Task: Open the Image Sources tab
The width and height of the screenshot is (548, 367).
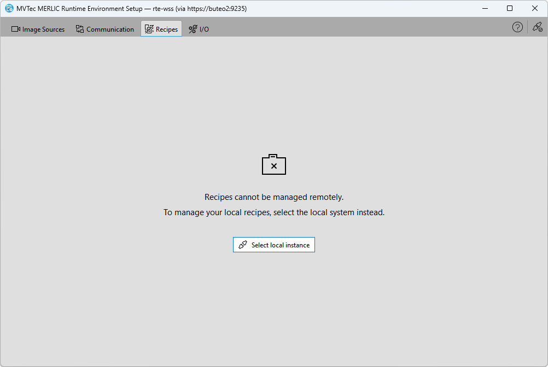Action: pyautogui.click(x=38, y=29)
